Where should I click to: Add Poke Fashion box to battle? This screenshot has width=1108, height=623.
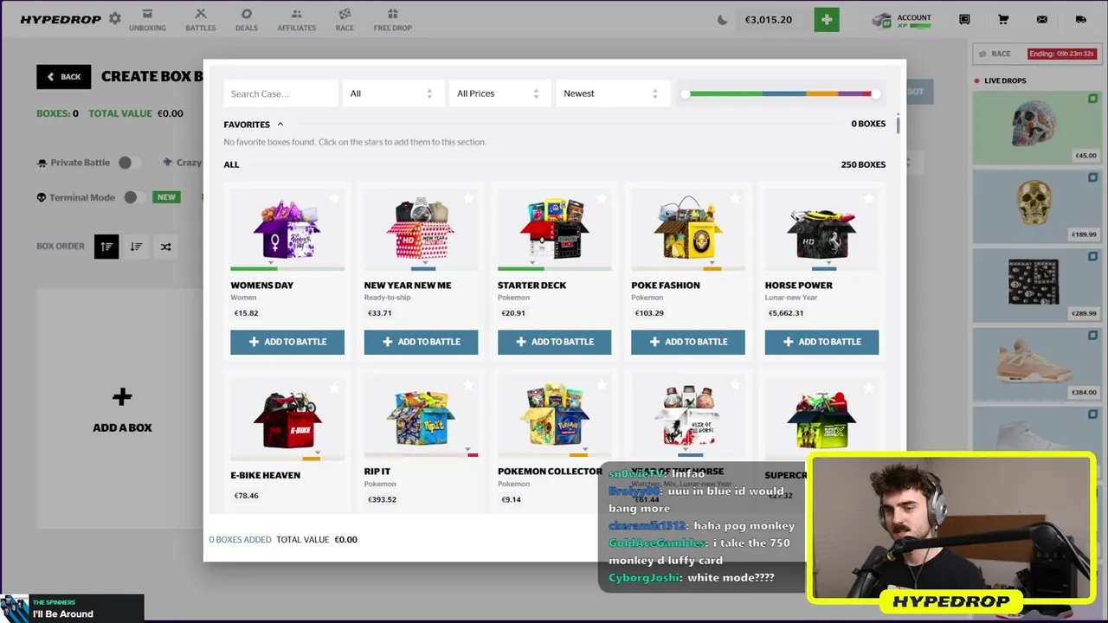[688, 342]
